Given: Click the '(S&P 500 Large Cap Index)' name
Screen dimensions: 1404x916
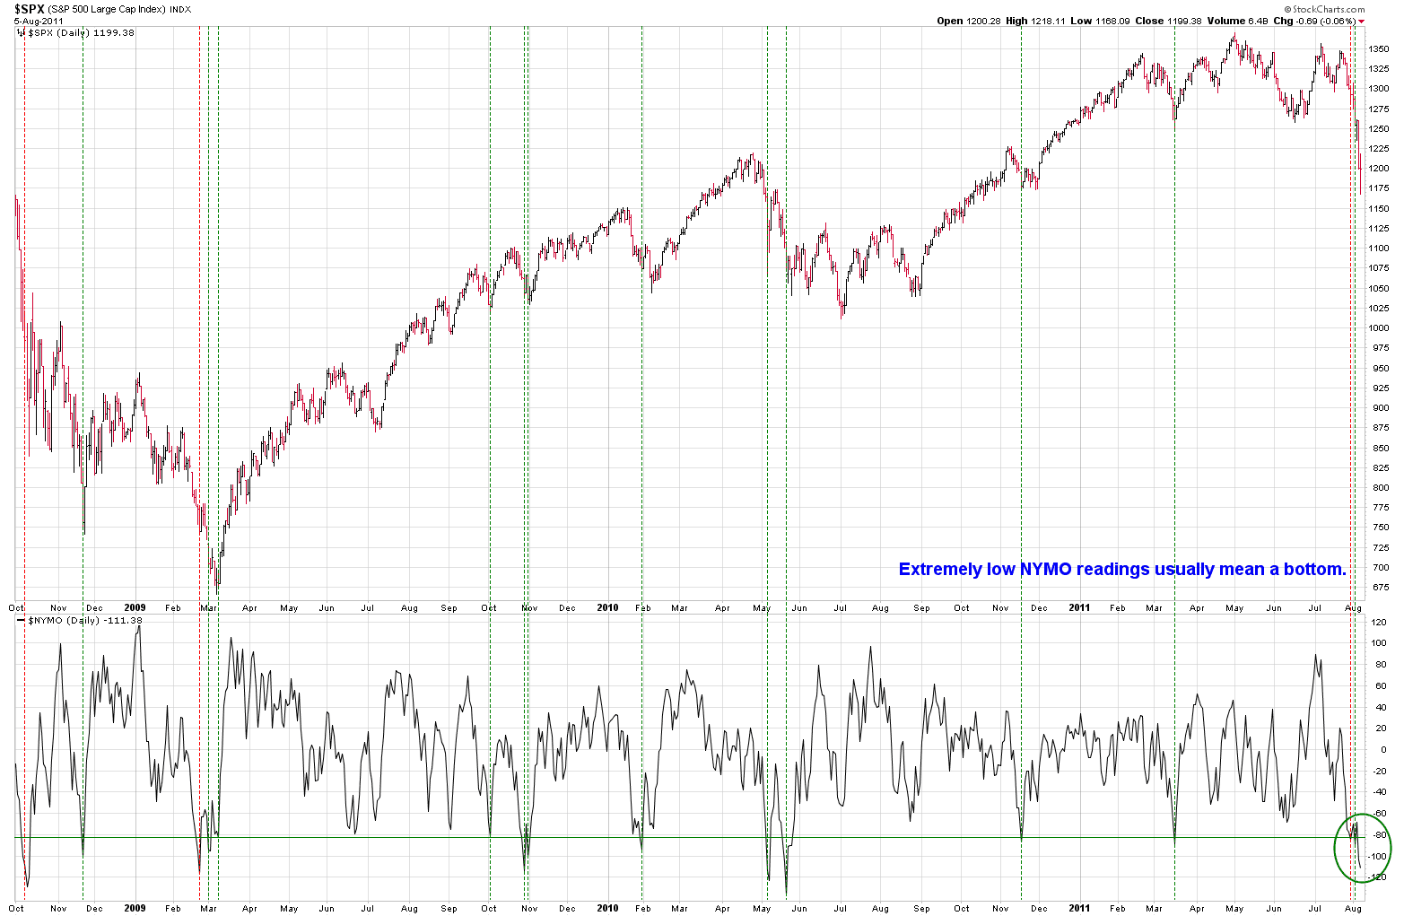Looking at the screenshot, I should coord(108,9).
